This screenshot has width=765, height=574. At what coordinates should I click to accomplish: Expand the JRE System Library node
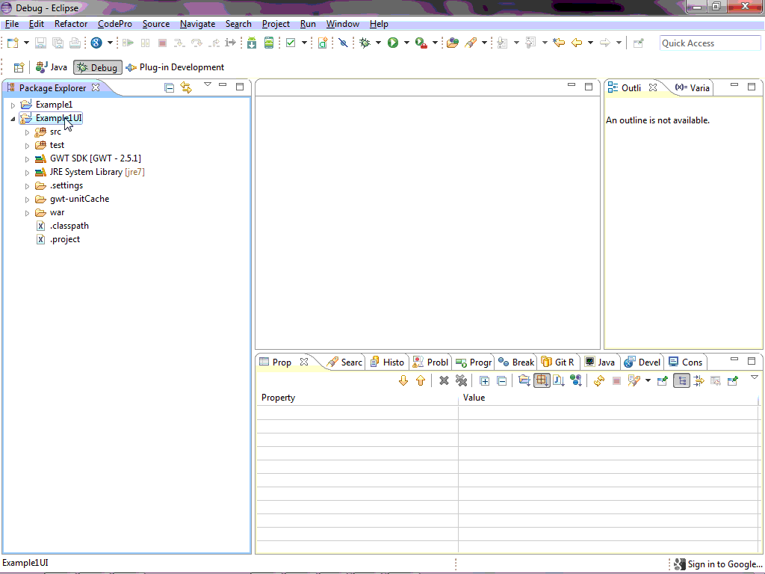[28, 173]
